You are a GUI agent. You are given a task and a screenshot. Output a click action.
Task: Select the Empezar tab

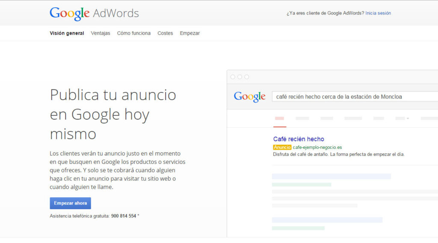189,33
